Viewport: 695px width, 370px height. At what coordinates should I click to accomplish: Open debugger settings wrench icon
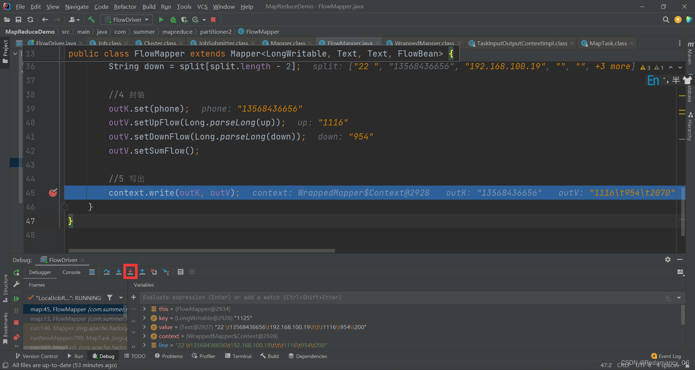(16, 284)
